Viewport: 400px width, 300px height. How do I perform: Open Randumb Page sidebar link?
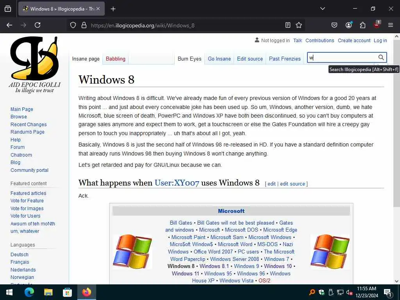click(x=27, y=132)
